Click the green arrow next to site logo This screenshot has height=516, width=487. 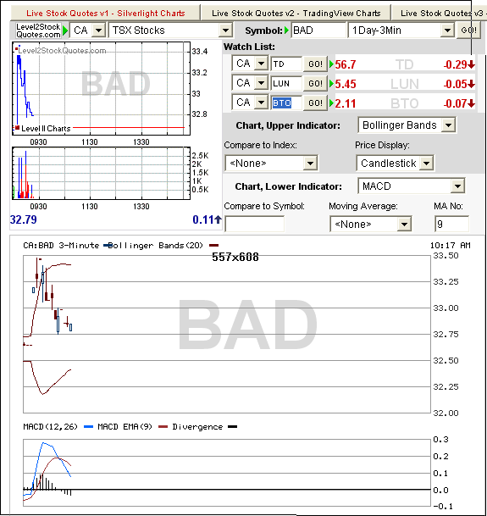(65, 31)
